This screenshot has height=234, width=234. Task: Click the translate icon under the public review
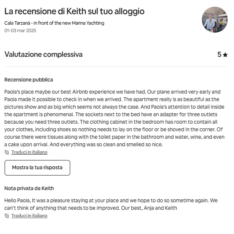pos(7,152)
